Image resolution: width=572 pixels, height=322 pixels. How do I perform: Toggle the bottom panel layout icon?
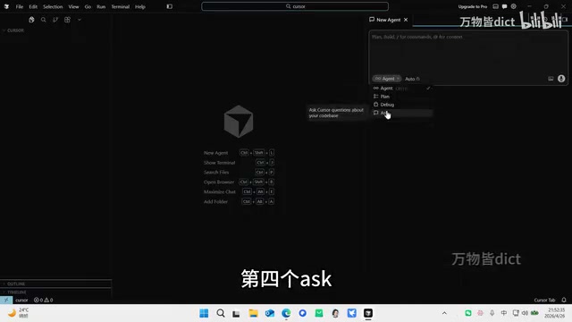pos(495,6)
